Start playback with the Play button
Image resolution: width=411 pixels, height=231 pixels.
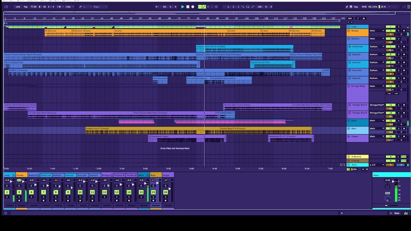[x=183, y=7]
